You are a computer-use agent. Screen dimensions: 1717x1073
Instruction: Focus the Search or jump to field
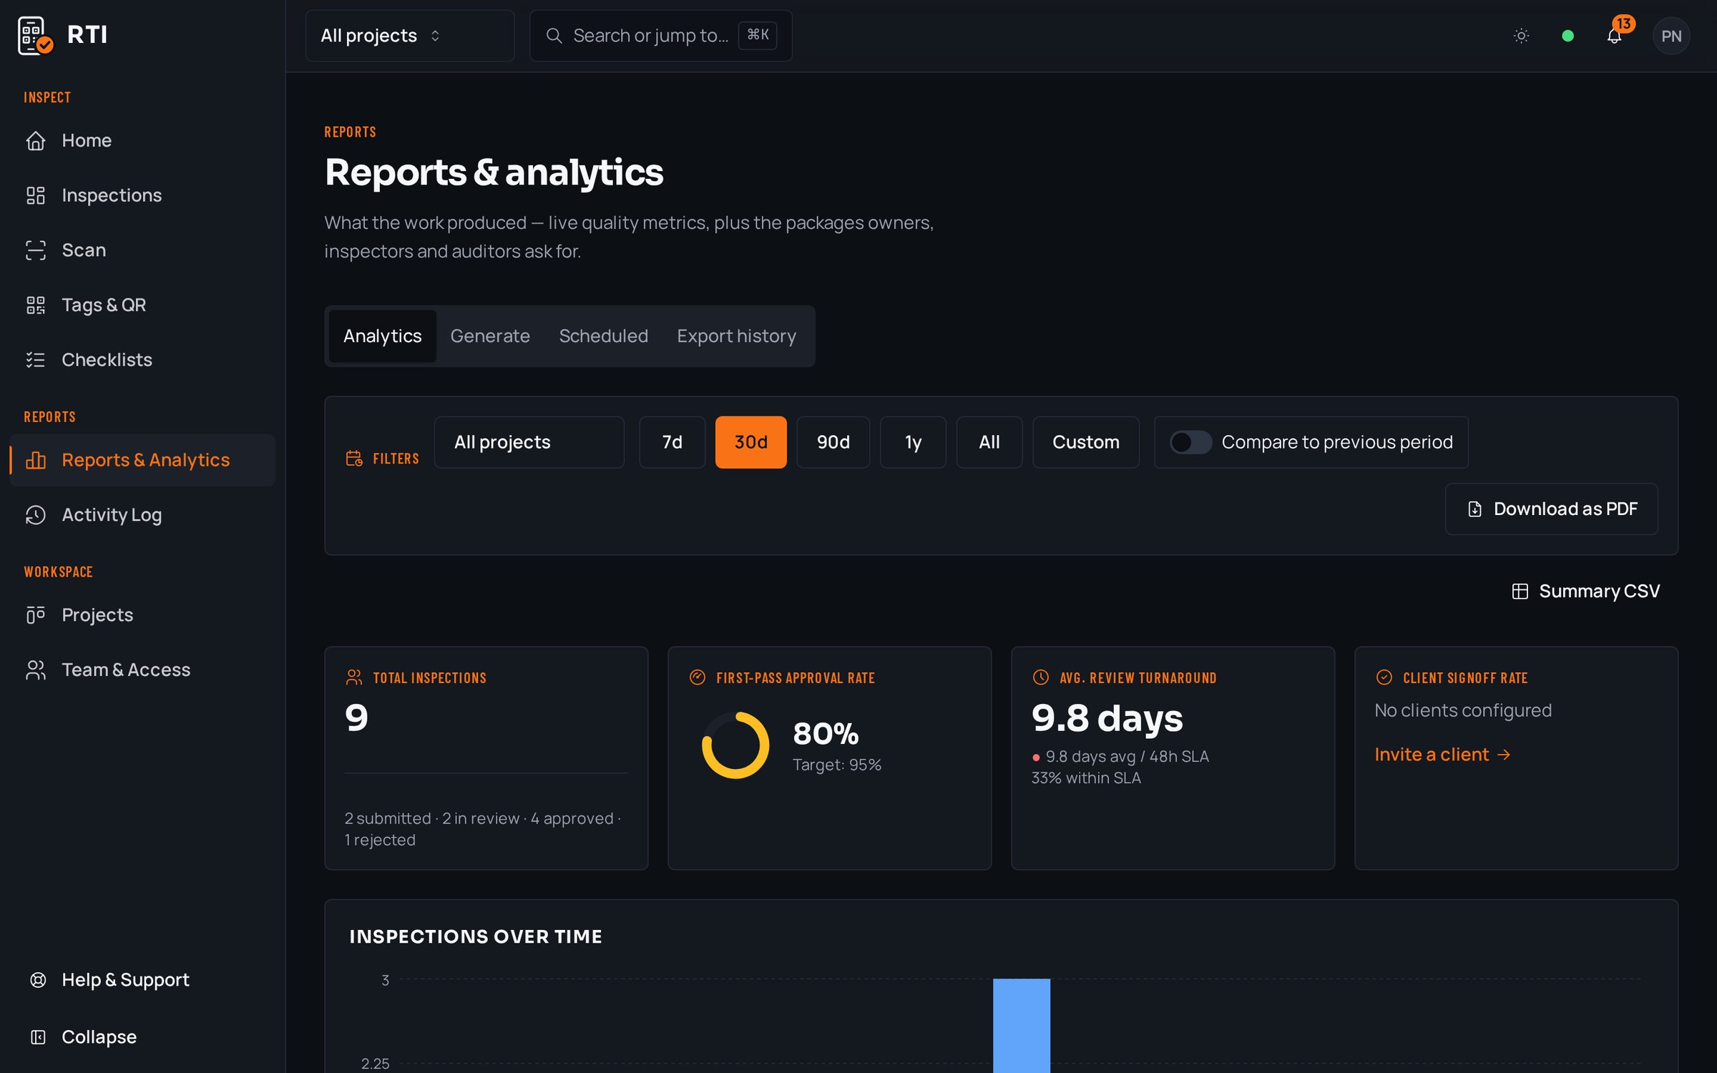coord(661,36)
